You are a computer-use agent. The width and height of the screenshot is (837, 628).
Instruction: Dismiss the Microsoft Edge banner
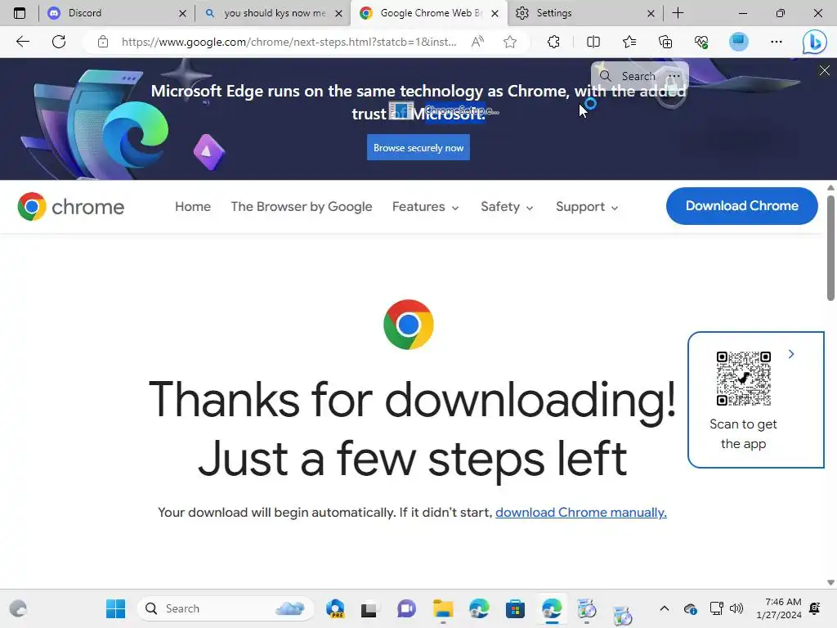click(824, 70)
